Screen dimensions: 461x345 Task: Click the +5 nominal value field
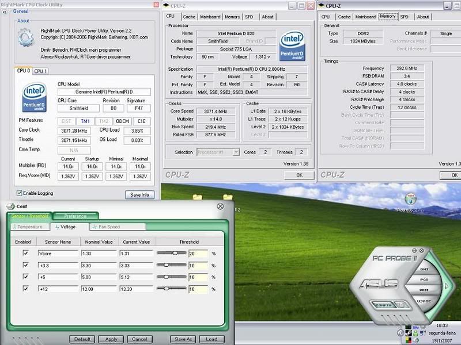[x=99, y=277]
